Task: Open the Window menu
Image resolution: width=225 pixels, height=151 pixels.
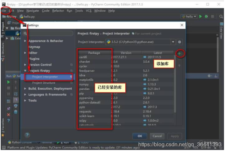Action: click(100, 11)
